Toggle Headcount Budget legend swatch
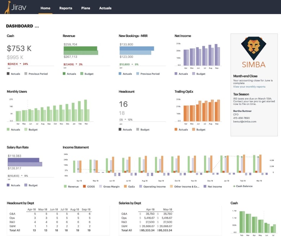 [x=138, y=129]
